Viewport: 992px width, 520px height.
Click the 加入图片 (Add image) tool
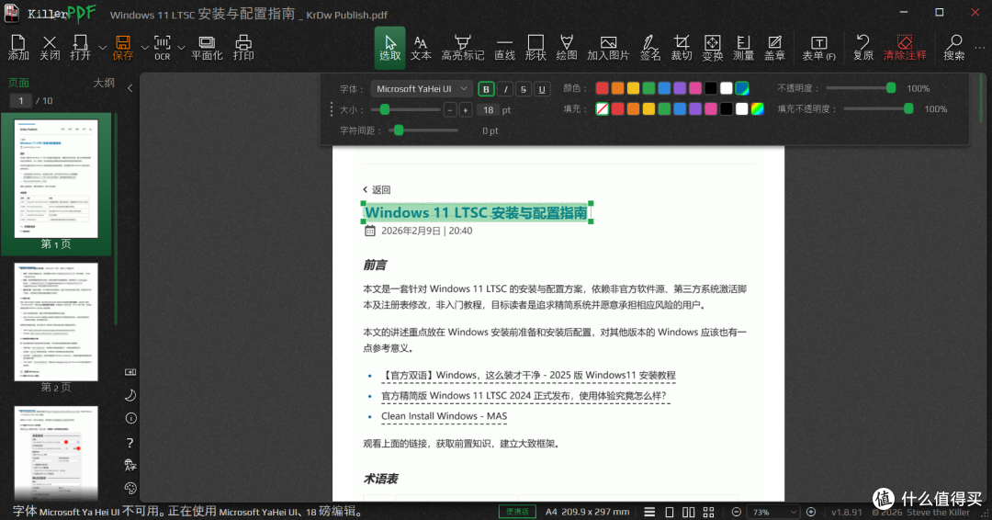click(x=608, y=48)
